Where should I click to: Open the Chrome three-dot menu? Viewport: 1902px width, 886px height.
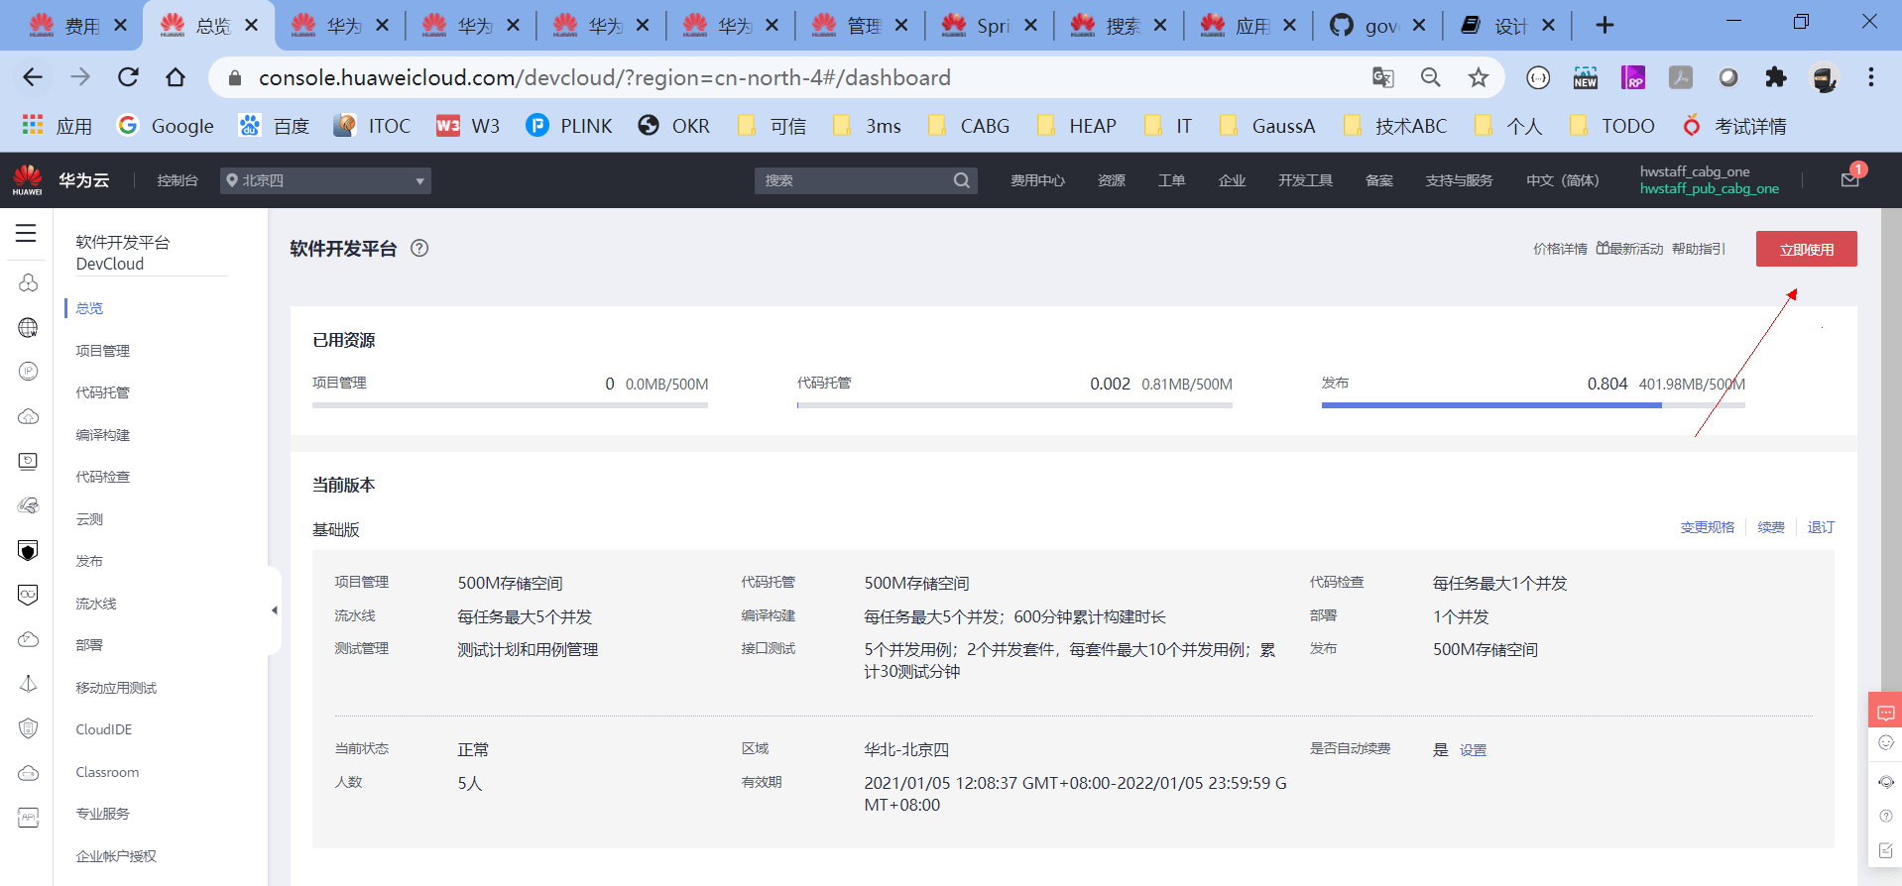click(x=1871, y=77)
